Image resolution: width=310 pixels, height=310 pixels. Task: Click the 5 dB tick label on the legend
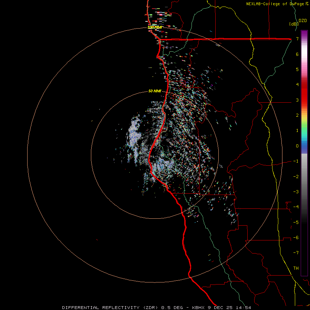coord(297,69)
